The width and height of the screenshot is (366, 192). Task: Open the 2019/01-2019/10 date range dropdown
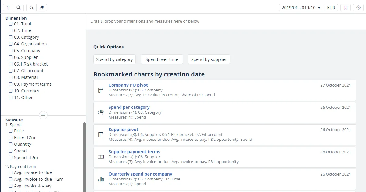click(301, 8)
